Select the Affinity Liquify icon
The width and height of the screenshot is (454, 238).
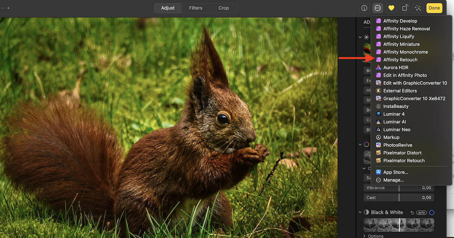tap(378, 36)
